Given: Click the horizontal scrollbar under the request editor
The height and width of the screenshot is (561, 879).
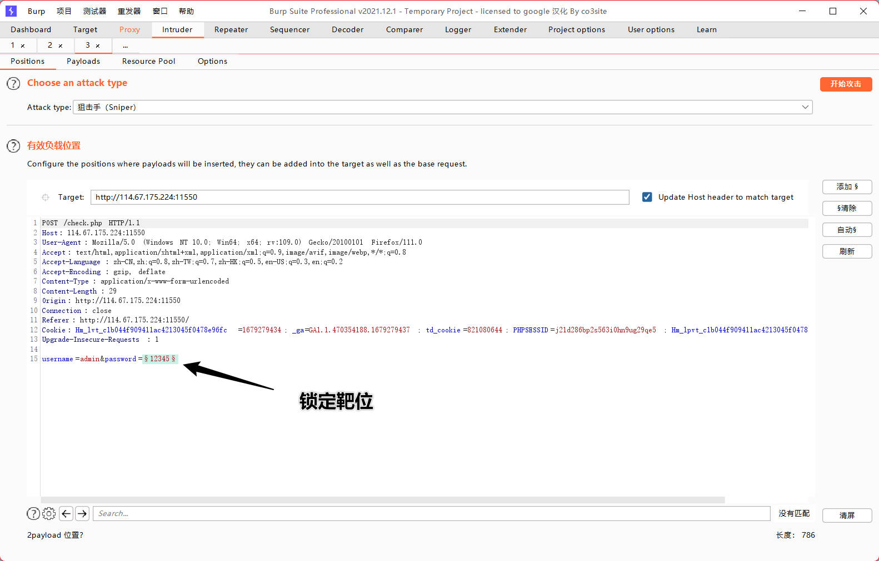Looking at the screenshot, I should pos(383,500).
